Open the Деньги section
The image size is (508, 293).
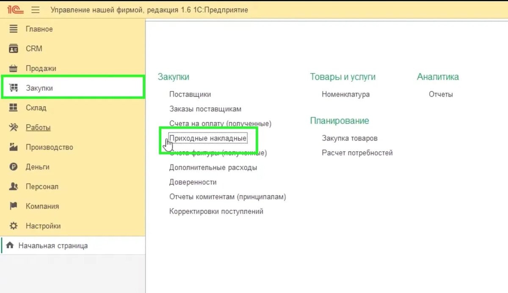coord(38,167)
